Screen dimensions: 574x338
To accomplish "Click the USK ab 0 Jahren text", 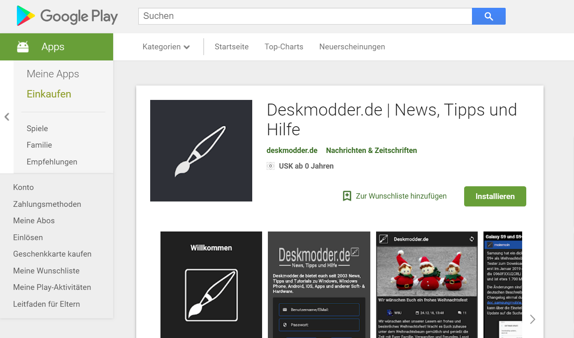I will pos(306,166).
